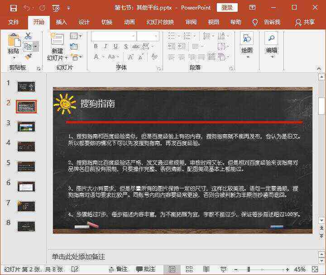Click the decrease list level icon

[x=172, y=46]
